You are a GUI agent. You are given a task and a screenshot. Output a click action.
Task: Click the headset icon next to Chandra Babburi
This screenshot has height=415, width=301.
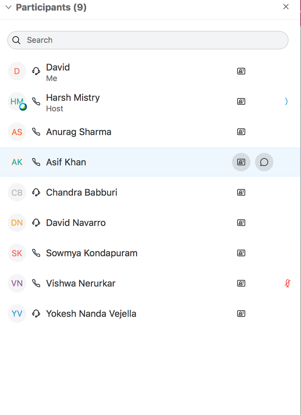pyautogui.click(x=36, y=192)
